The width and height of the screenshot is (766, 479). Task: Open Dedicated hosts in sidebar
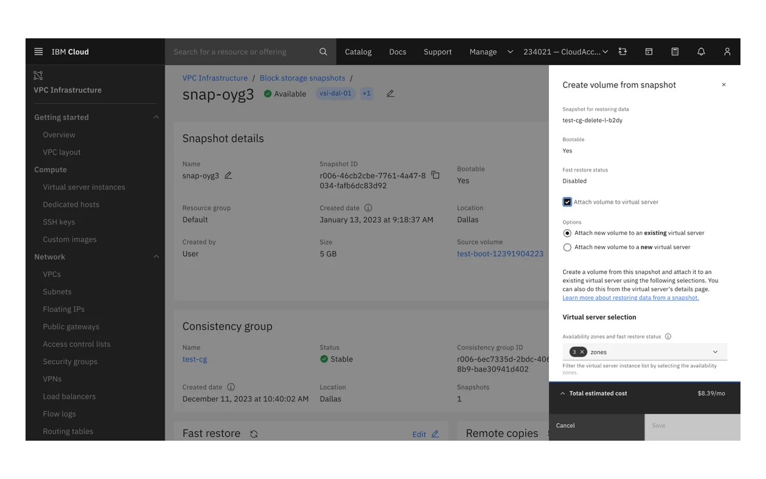coord(71,204)
